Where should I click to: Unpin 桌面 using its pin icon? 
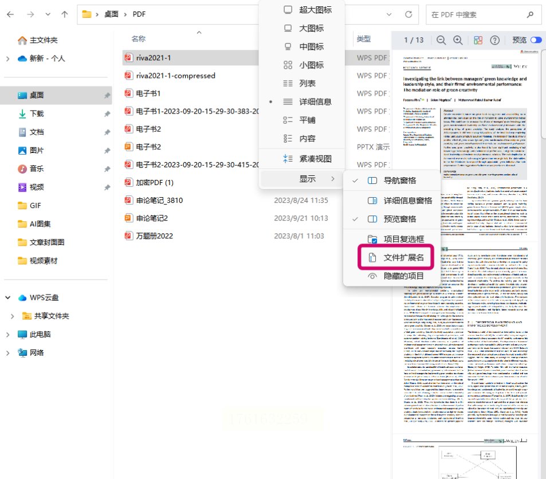point(107,96)
